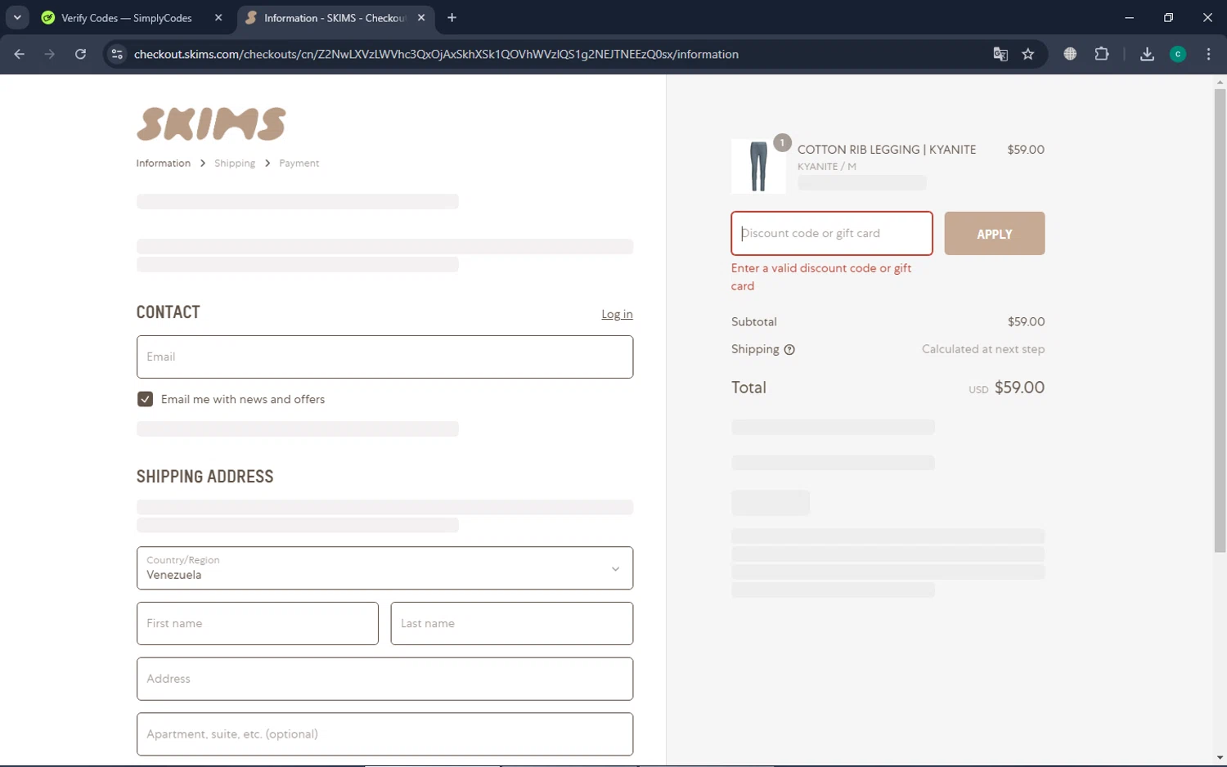Click the browser forward arrow
Screen dimensions: 1227x767
pyautogui.click(x=50, y=54)
